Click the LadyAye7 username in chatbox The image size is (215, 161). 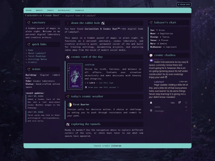pos(159,82)
